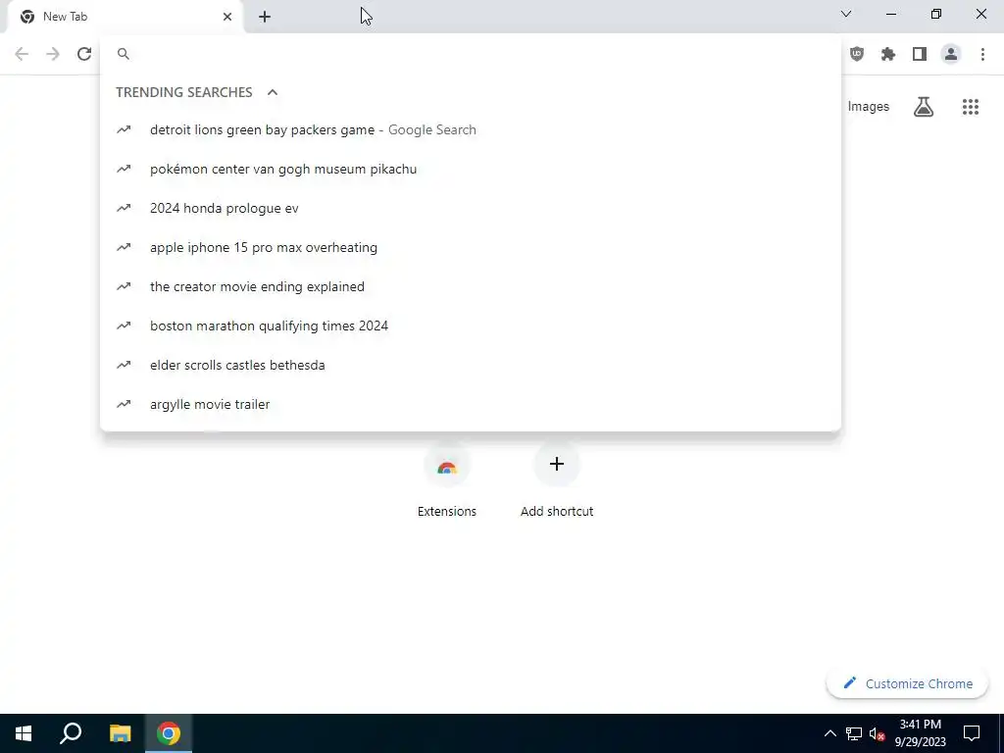This screenshot has height=753, width=1004.
Task: Show hidden system tray icons
Action: click(829, 733)
